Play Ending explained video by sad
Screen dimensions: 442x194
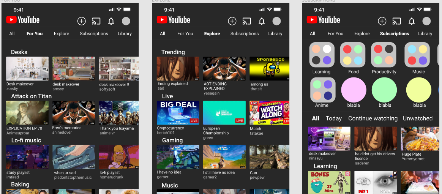click(x=178, y=68)
